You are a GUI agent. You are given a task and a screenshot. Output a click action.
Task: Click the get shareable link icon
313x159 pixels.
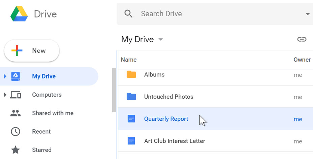302,39
